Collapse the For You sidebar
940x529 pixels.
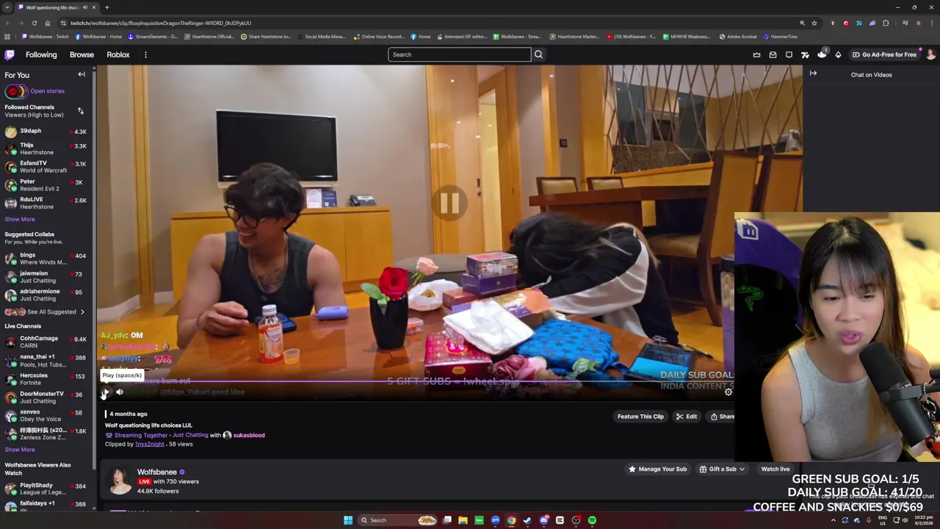click(82, 74)
